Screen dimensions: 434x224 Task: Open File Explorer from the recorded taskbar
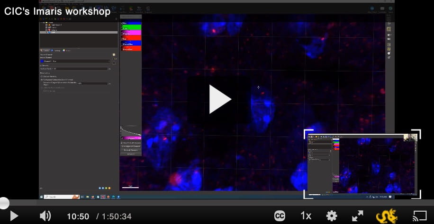(88, 197)
